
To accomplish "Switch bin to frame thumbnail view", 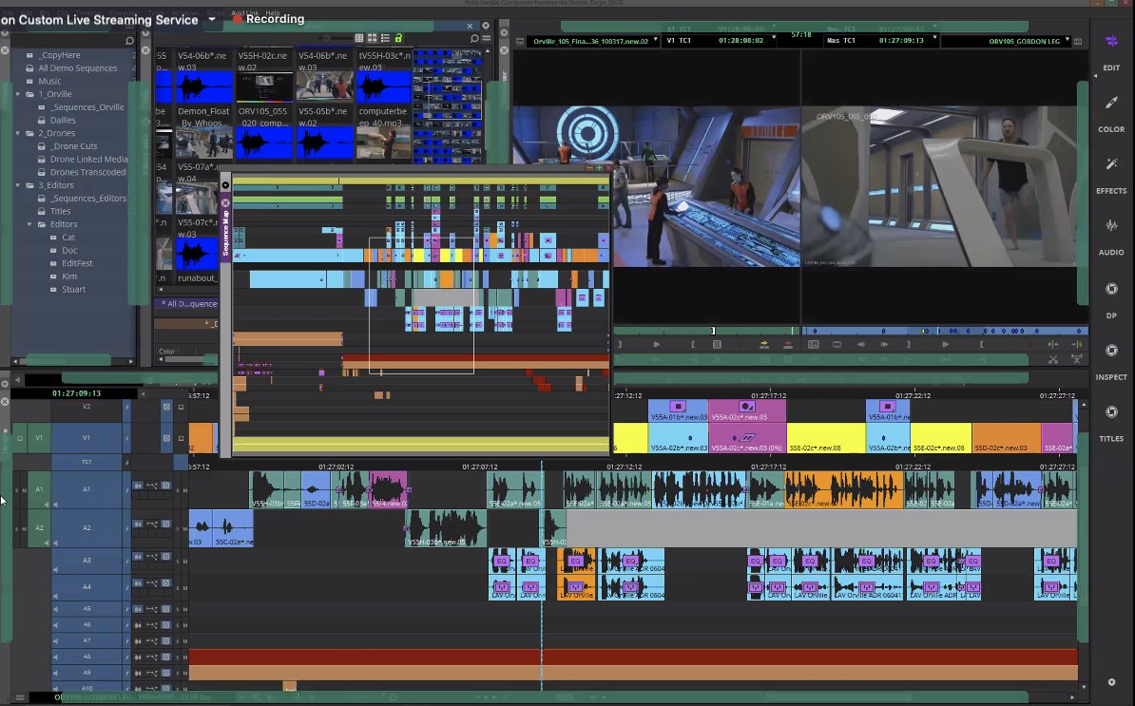I will point(372,38).
